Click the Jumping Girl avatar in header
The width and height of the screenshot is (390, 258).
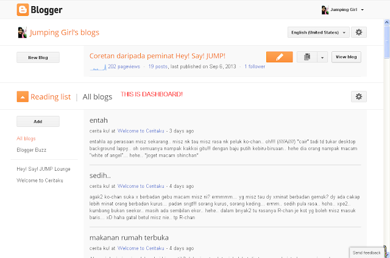[325, 10]
